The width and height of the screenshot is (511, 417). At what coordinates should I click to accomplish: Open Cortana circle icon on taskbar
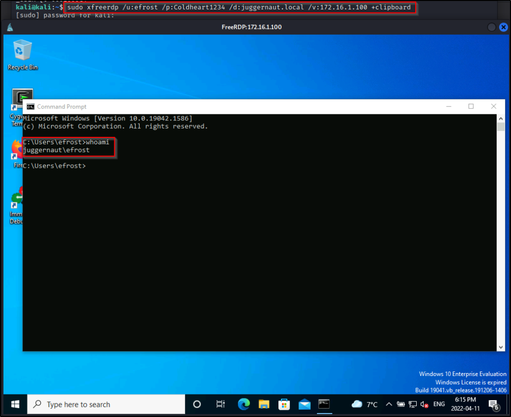197,404
